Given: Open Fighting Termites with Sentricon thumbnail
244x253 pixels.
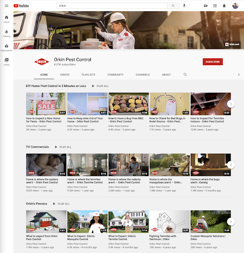Looking at the screenshot, I should pyautogui.click(x=169, y=221).
